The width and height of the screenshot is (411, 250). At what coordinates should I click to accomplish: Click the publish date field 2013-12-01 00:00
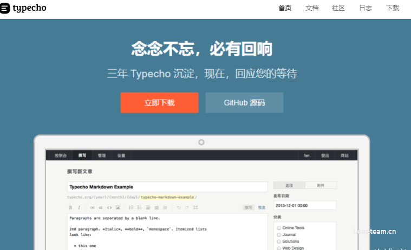coord(304,206)
